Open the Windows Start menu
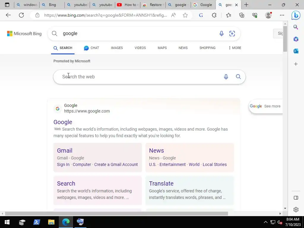304x228 pixels. (7, 222)
